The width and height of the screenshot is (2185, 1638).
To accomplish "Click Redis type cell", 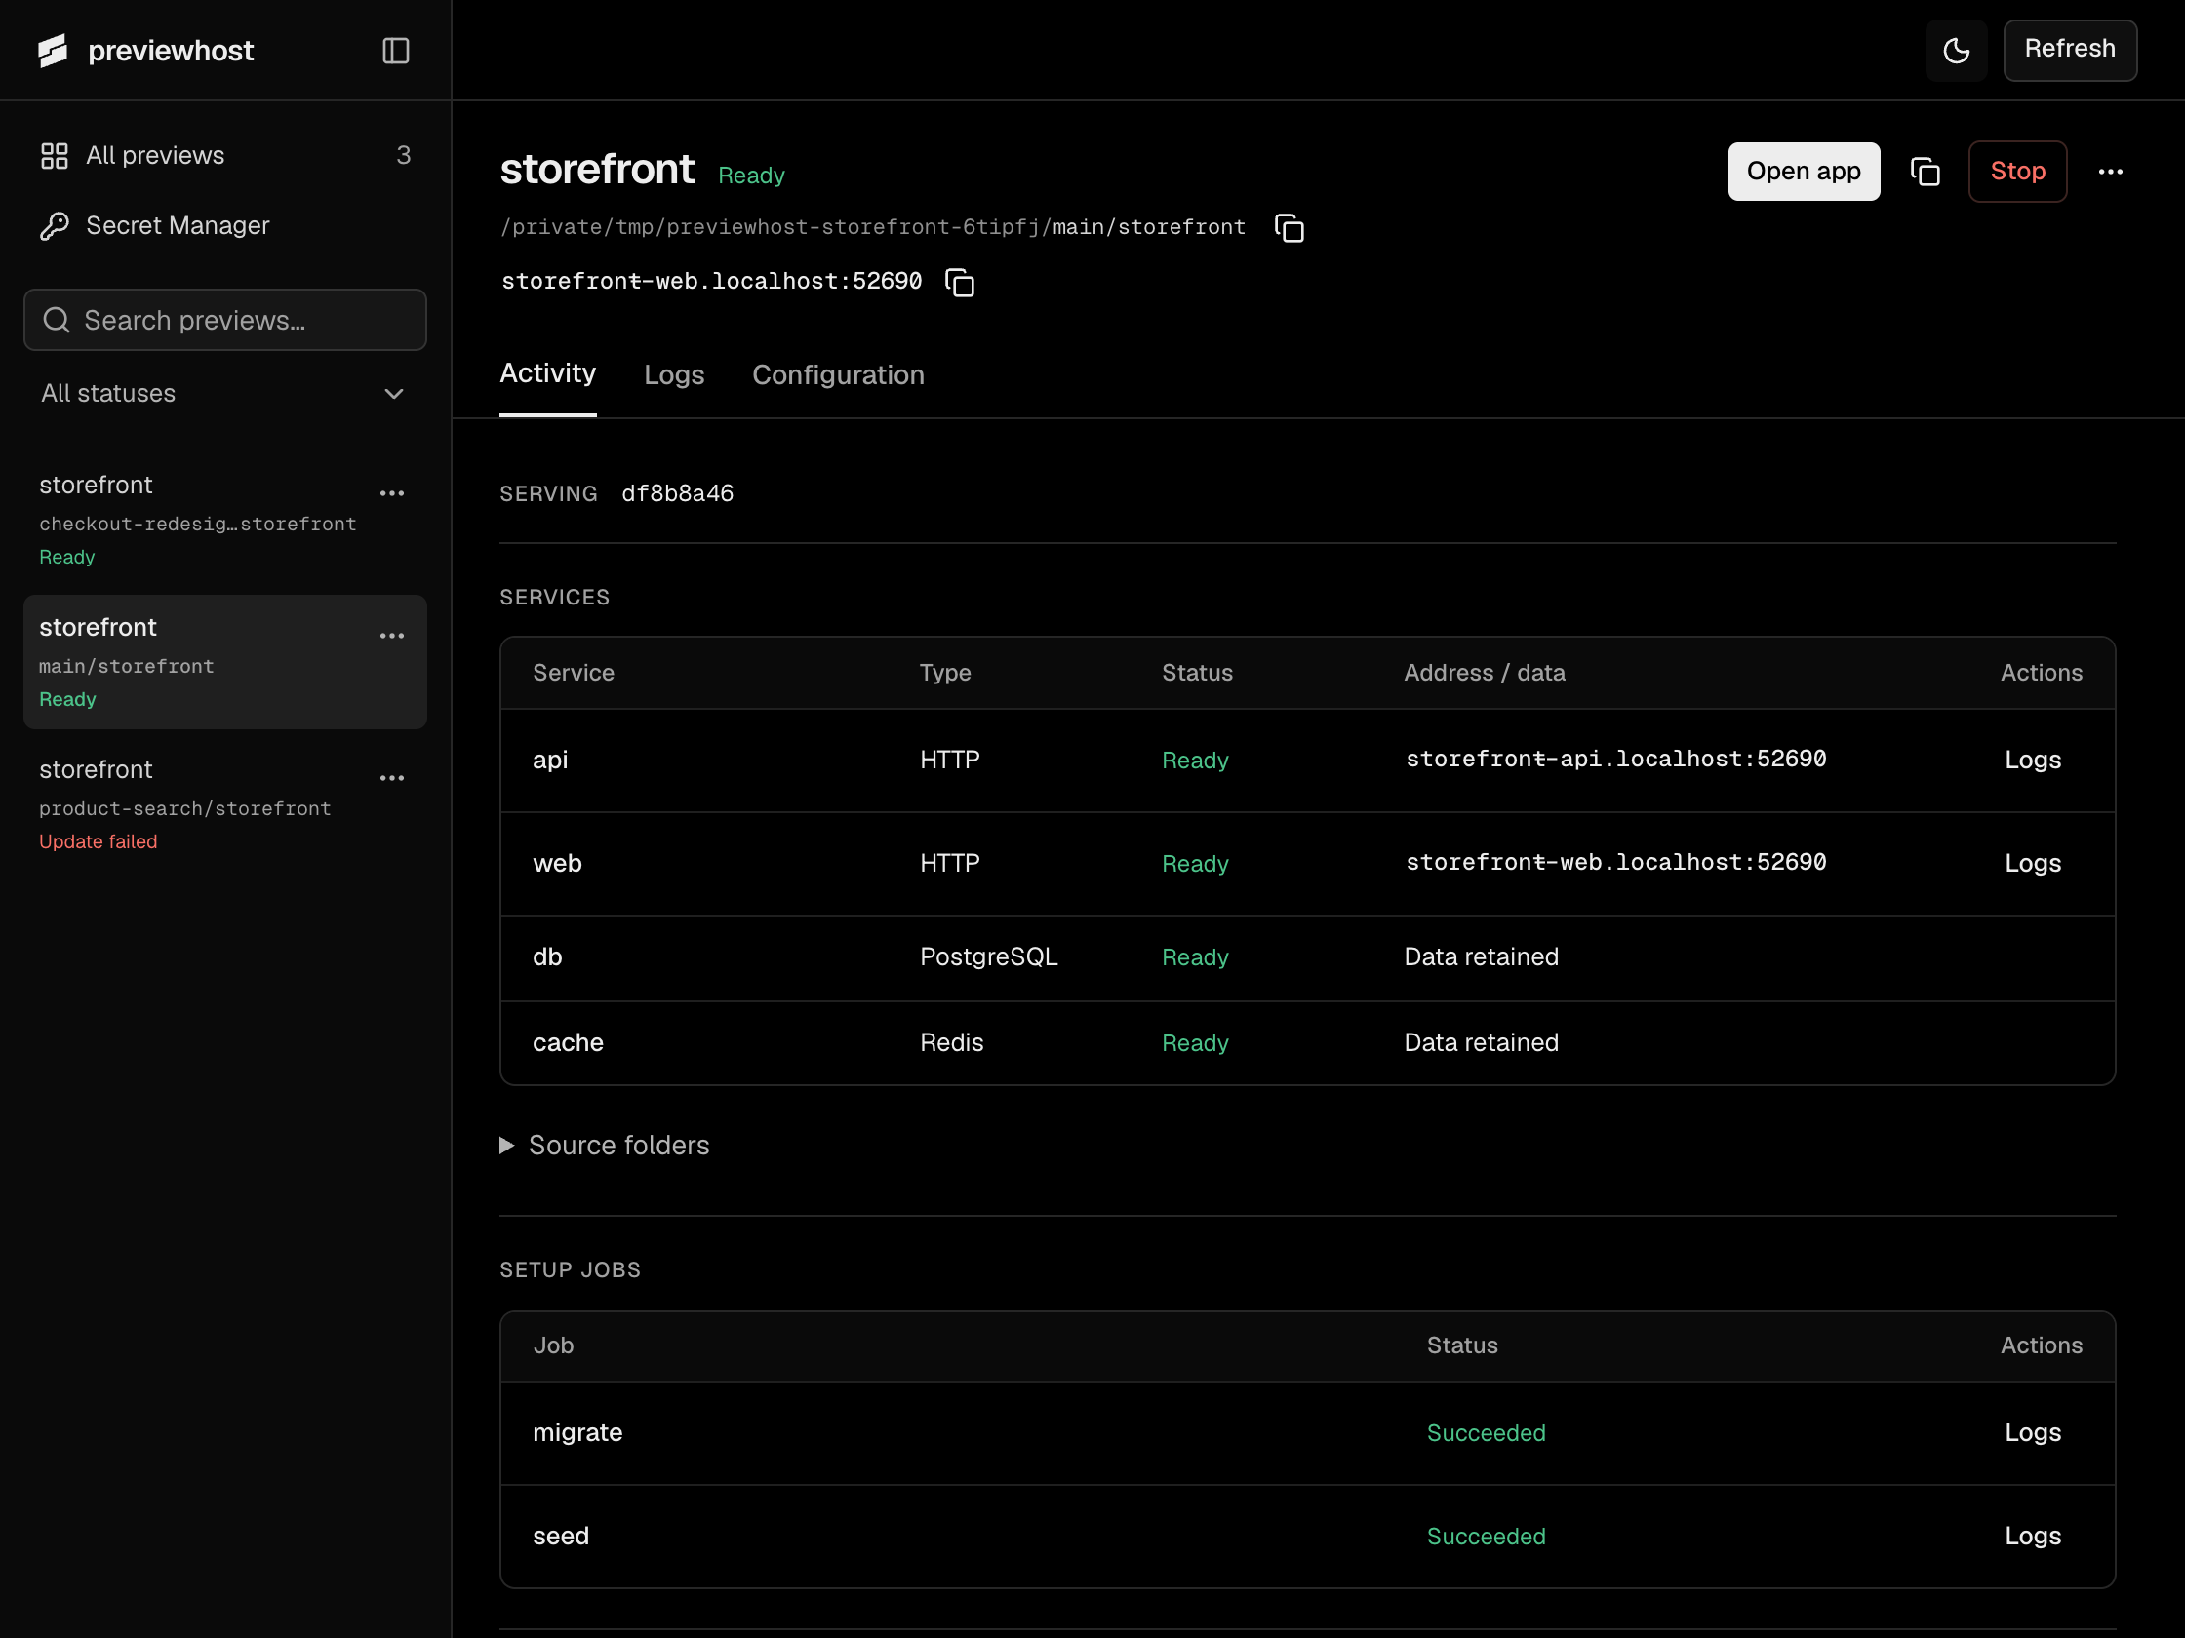I will point(951,1042).
